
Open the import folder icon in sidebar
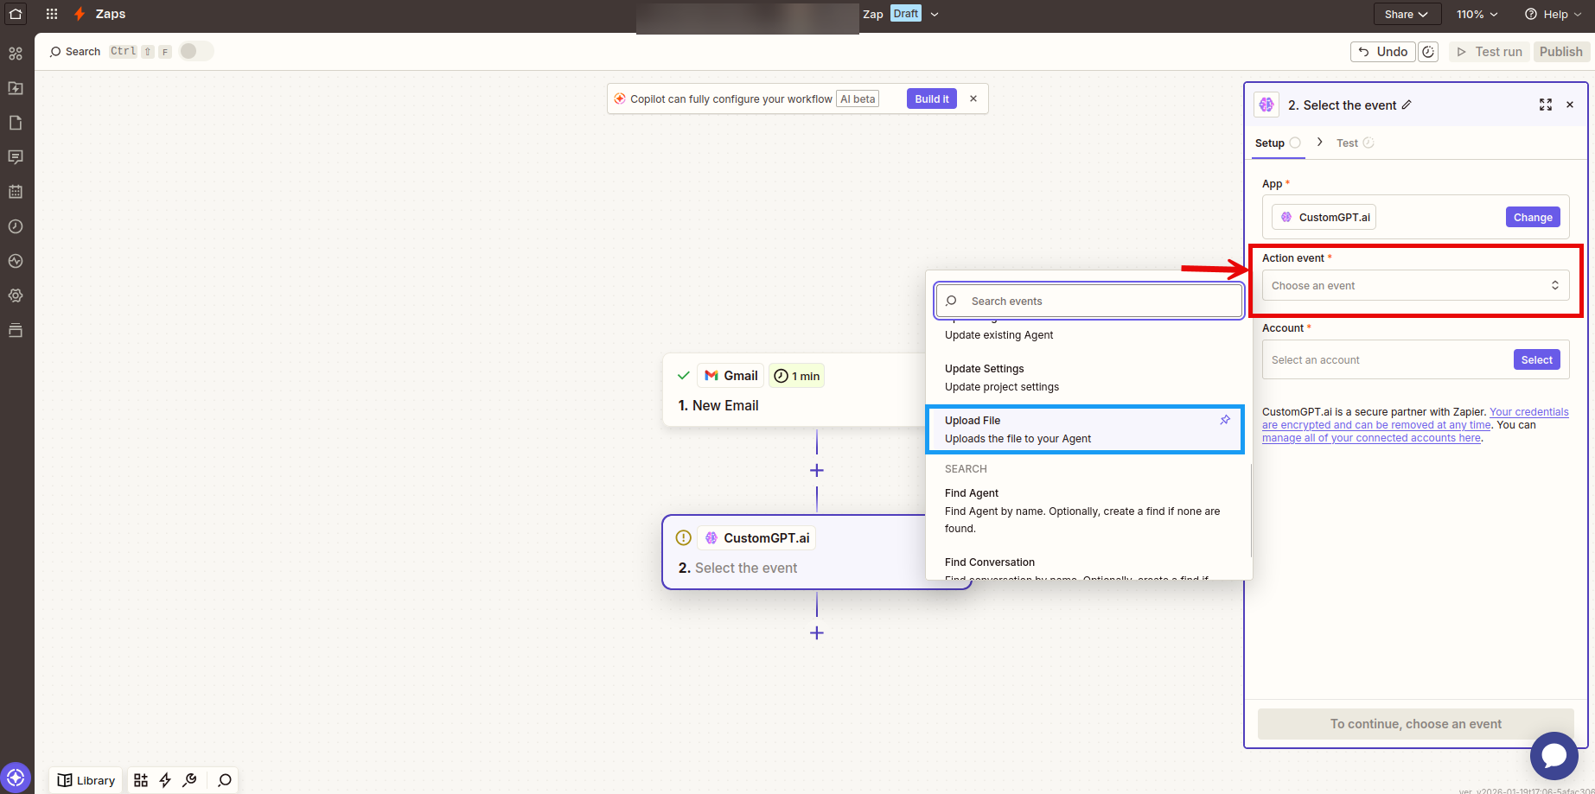(x=16, y=88)
